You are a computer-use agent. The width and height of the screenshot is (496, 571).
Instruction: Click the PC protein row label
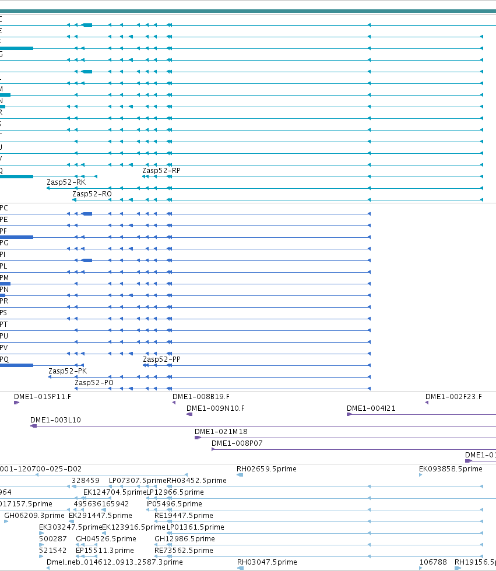pyautogui.click(x=3, y=207)
